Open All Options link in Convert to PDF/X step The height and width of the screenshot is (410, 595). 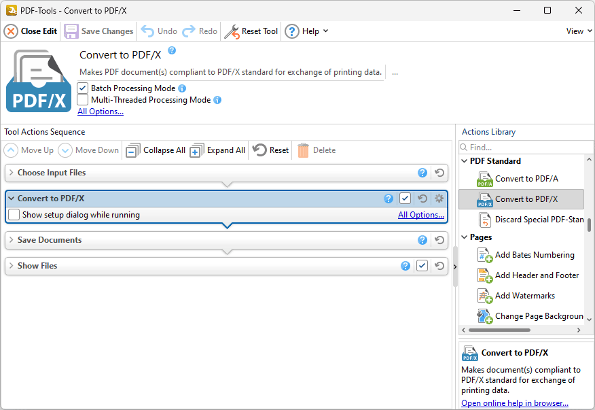coord(421,215)
